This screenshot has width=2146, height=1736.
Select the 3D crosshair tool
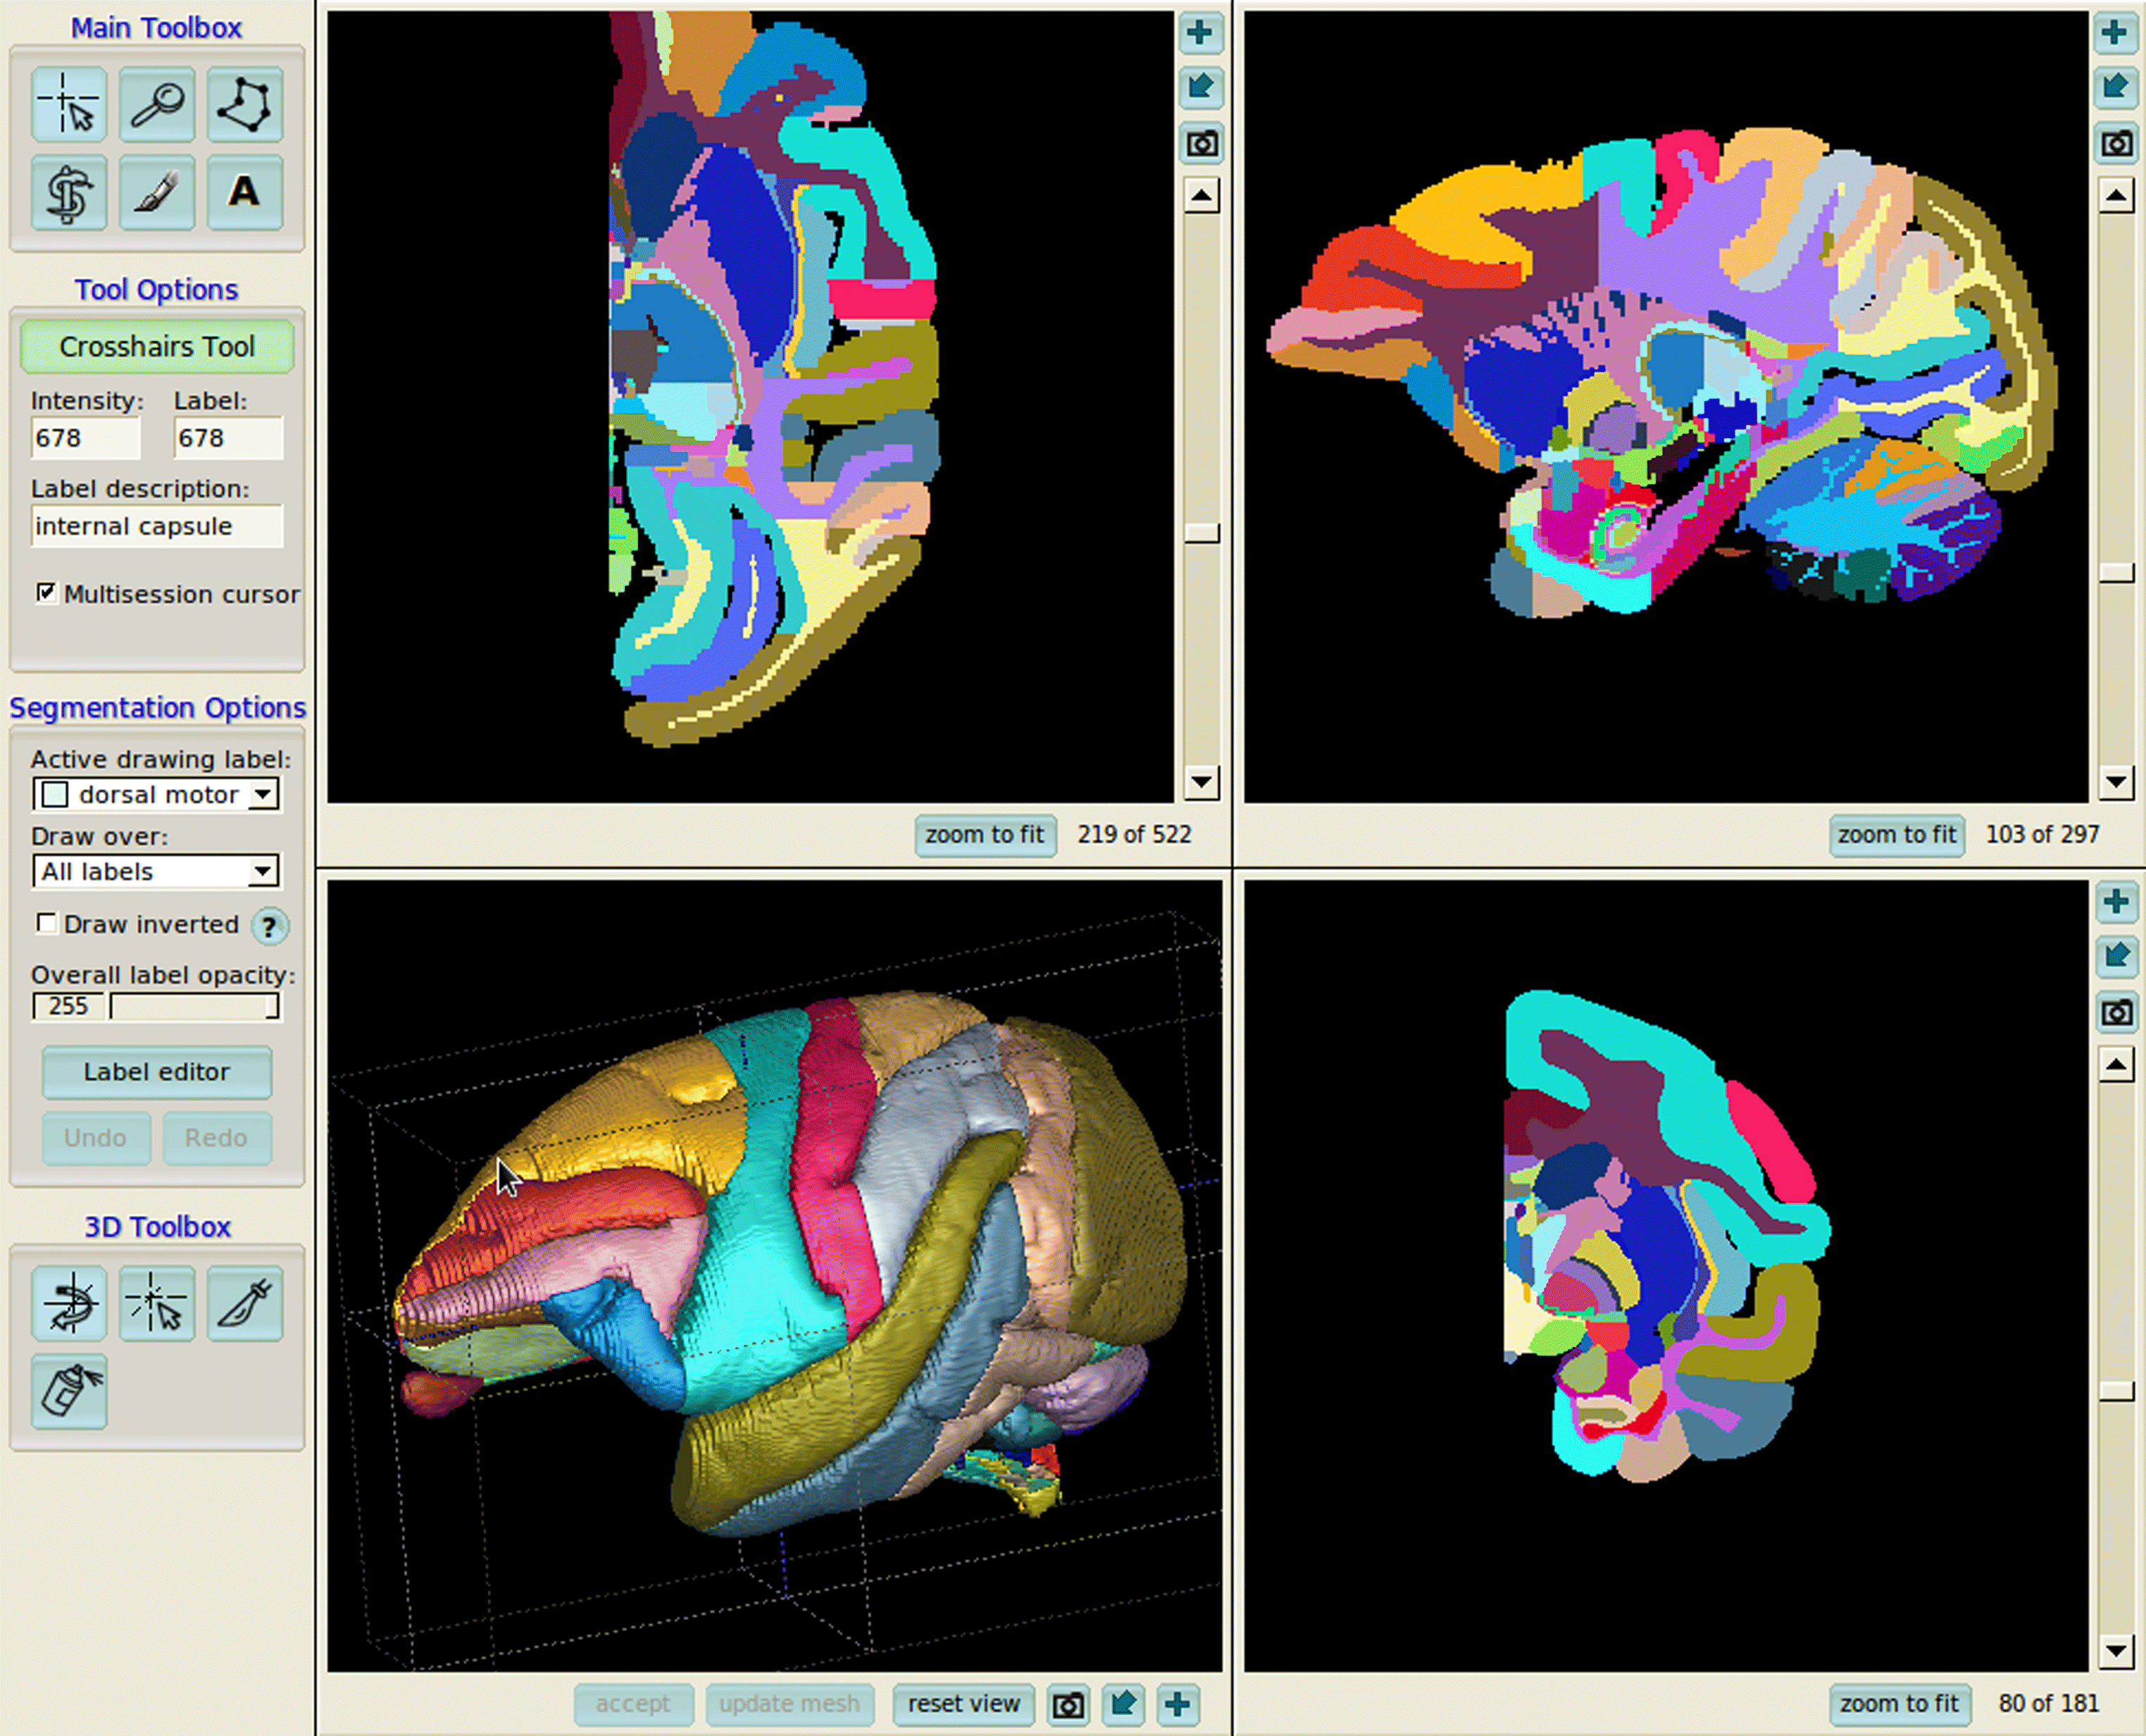(157, 1303)
